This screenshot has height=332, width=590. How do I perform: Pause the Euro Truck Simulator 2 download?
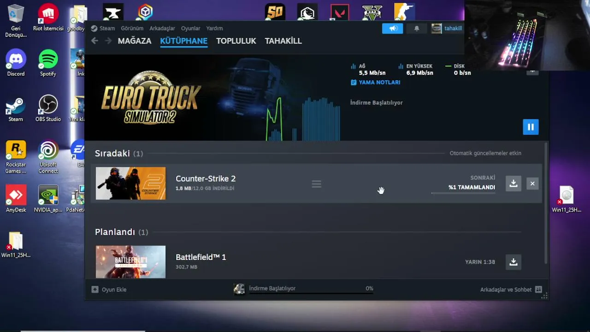pyautogui.click(x=531, y=127)
